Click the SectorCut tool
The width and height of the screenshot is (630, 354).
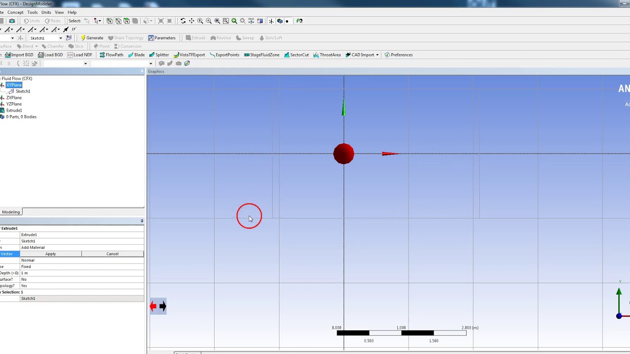[296, 55]
